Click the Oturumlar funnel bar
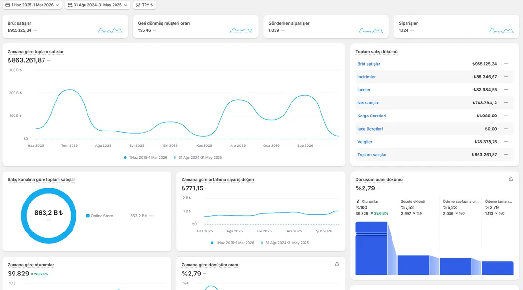Image resolution: width=523 pixels, height=290 pixels. click(371, 248)
